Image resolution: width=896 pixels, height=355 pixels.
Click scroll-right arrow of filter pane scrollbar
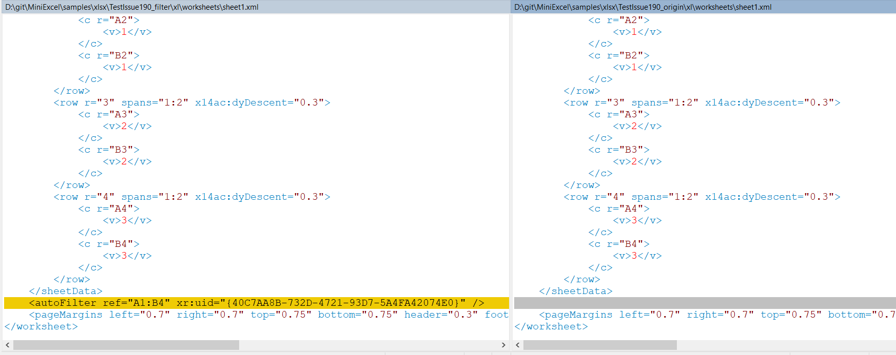coord(503,345)
